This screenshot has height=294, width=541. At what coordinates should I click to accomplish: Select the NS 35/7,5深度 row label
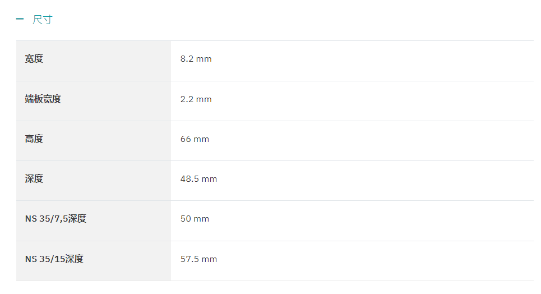56,219
